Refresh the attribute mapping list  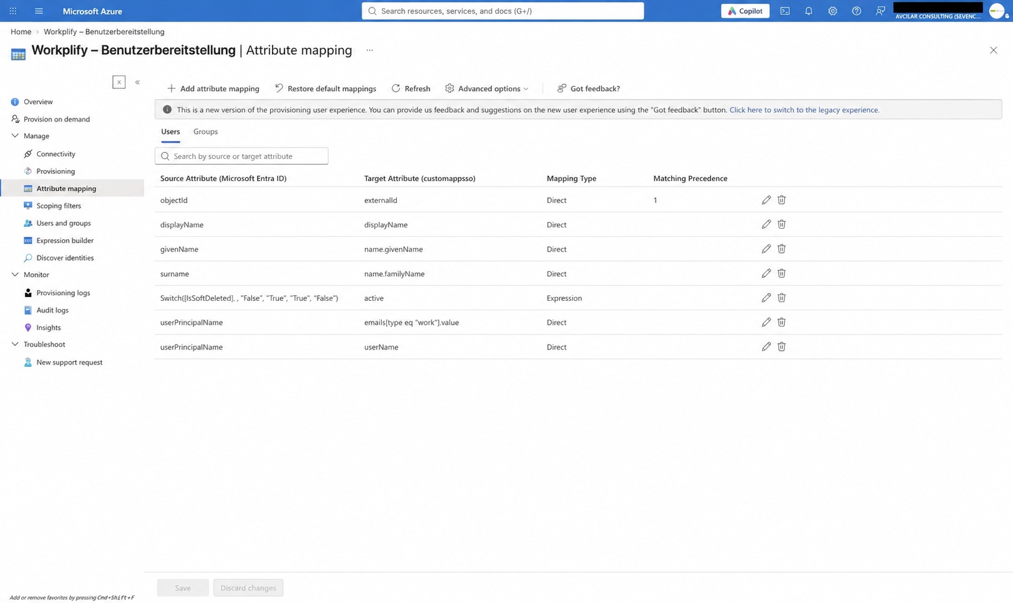pos(411,88)
